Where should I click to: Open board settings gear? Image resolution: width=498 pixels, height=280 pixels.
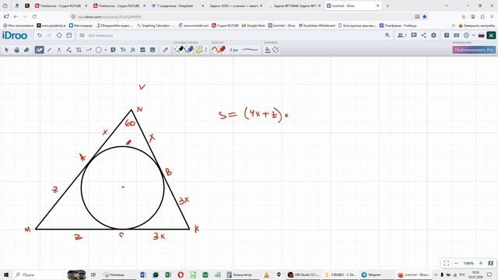coord(433,35)
